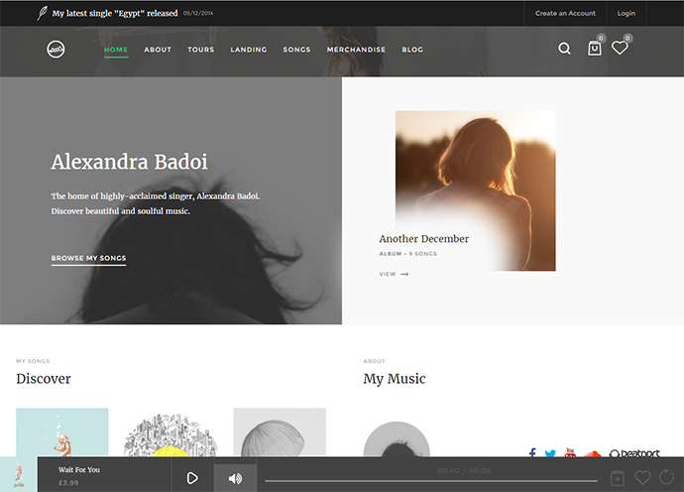The height and width of the screenshot is (492, 684).
Task: Click the site logo in the header
Action: (56, 49)
